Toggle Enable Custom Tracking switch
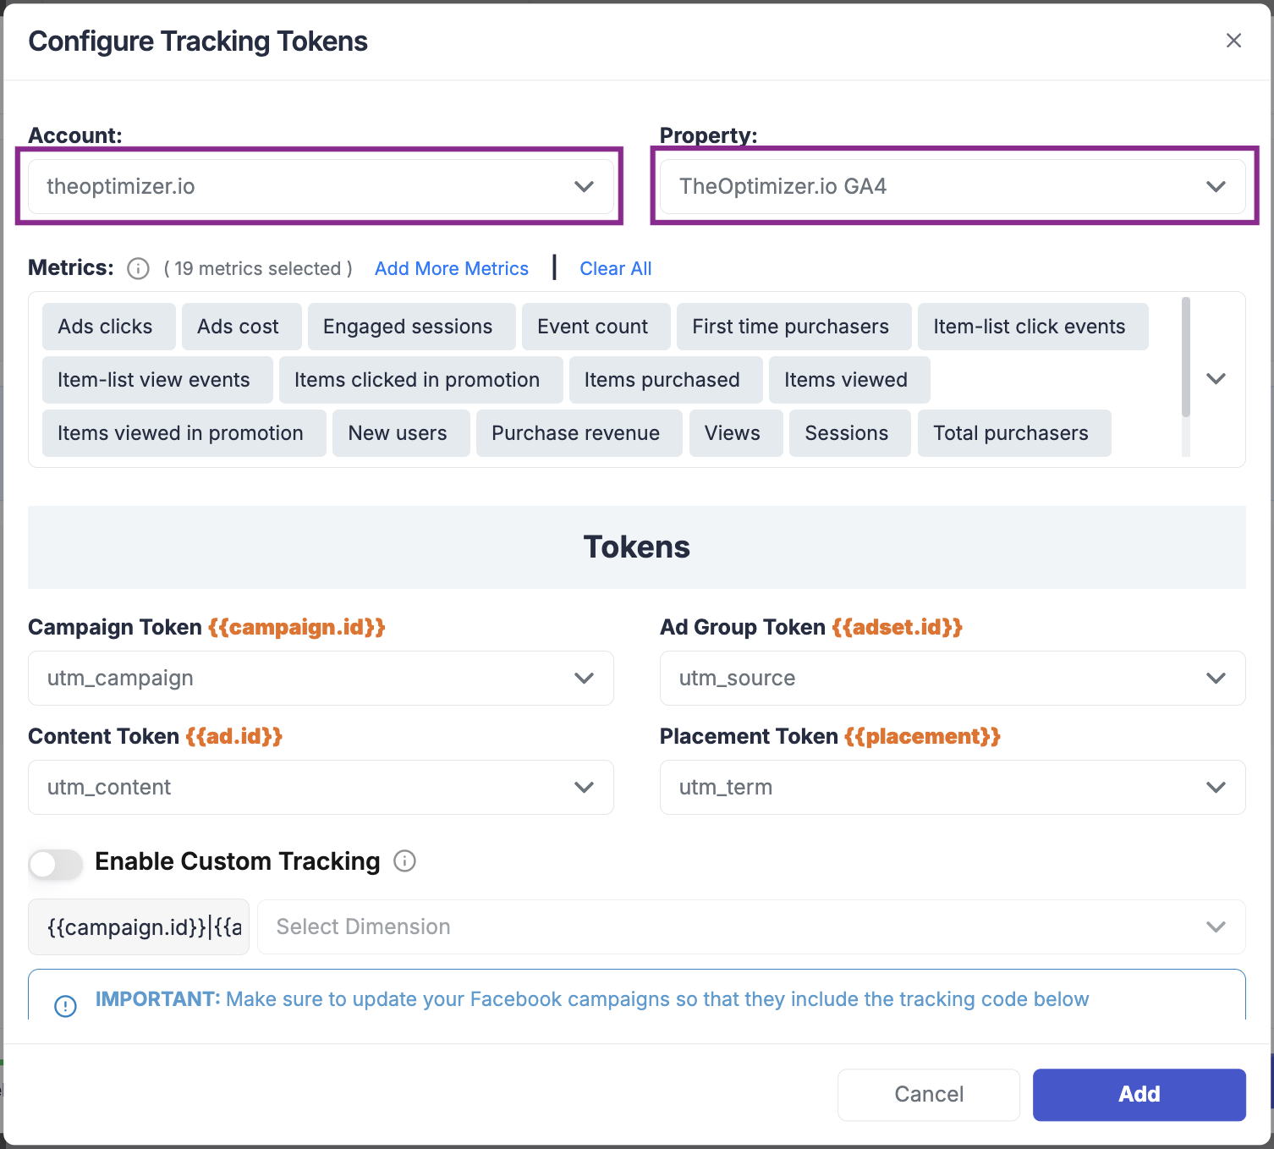Screen dimensions: 1274x1149 pyautogui.click(x=56, y=864)
